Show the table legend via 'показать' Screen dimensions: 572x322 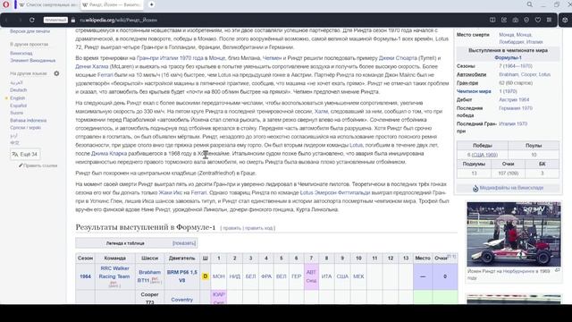pos(184,243)
